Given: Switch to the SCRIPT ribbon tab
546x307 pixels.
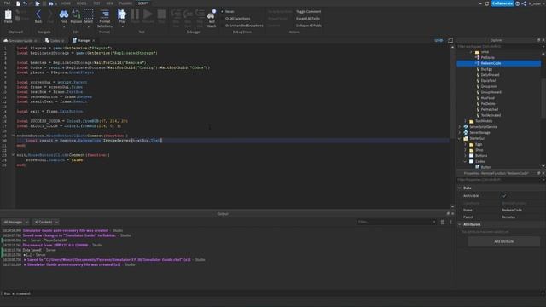Looking at the screenshot, I should (143, 3).
